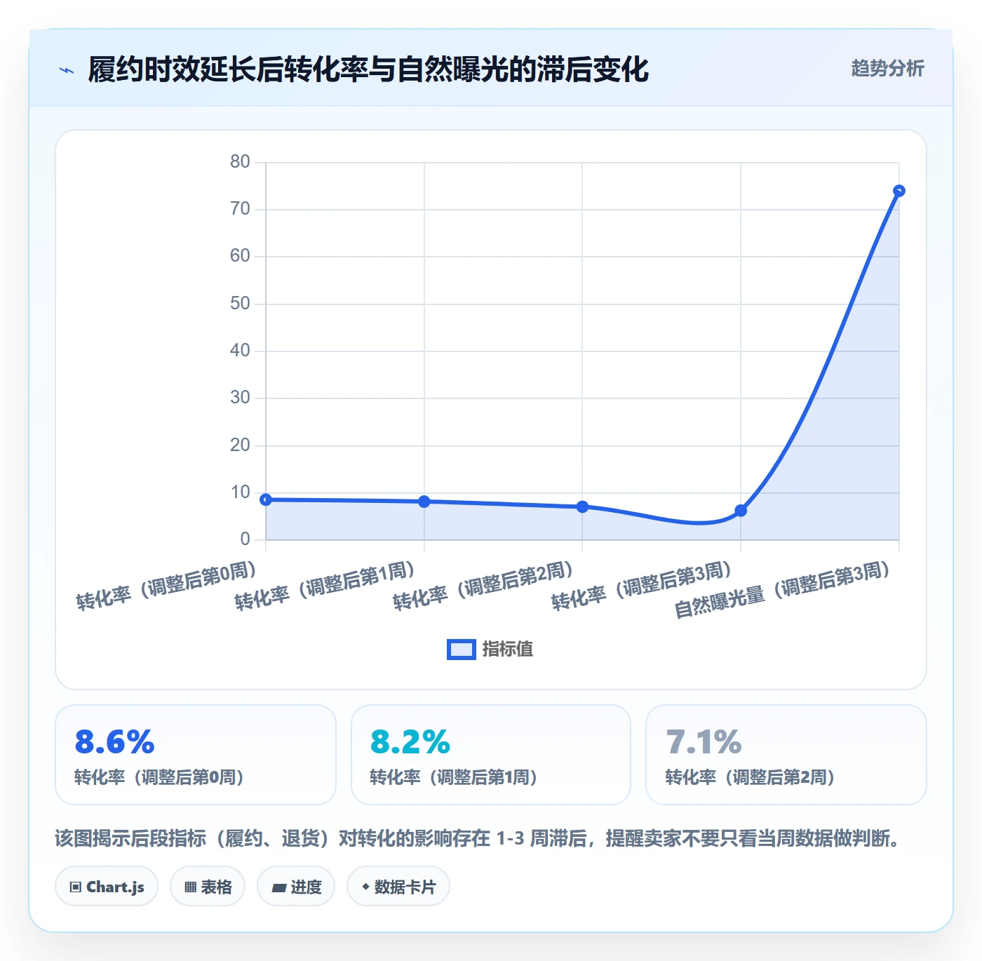Click the 8.6% value in the stat card
The width and height of the screenshot is (982, 961).
[x=114, y=742]
